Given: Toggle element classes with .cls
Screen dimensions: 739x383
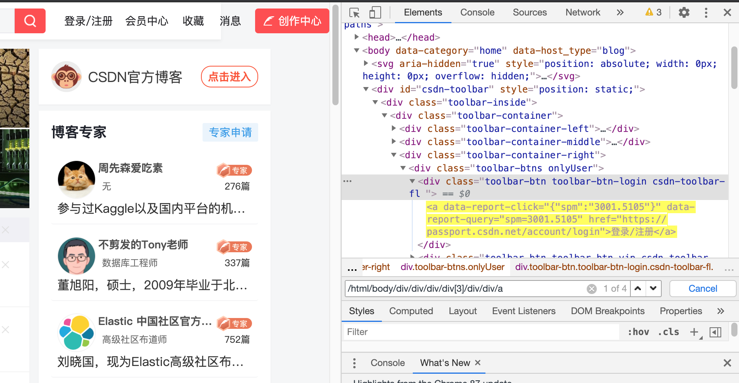Looking at the screenshot, I should (x=668, y=332).
